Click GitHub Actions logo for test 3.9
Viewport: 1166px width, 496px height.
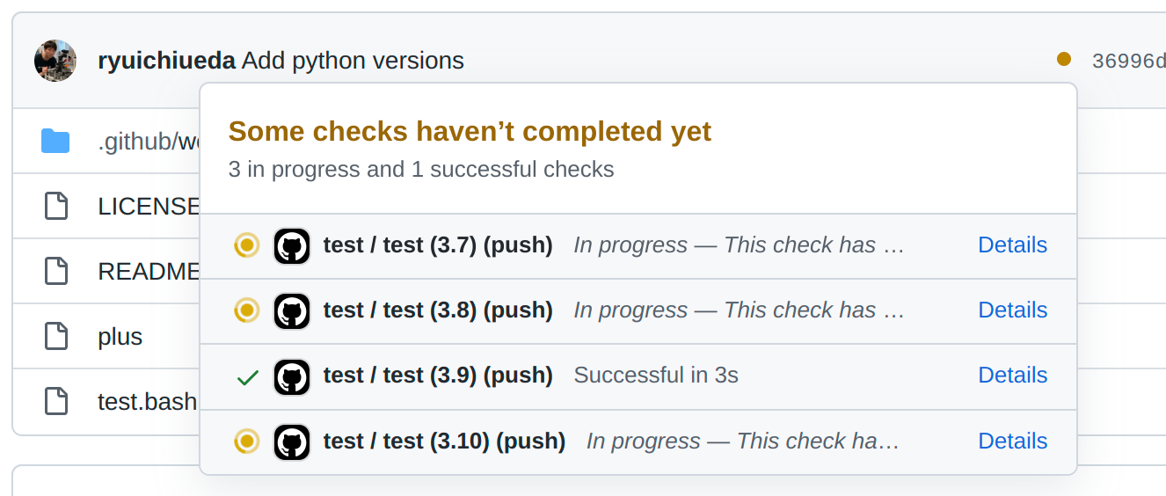tap(292, 376)
